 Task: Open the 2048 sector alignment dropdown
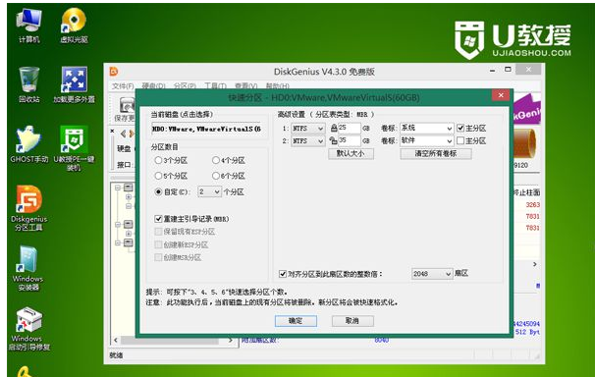432,274
